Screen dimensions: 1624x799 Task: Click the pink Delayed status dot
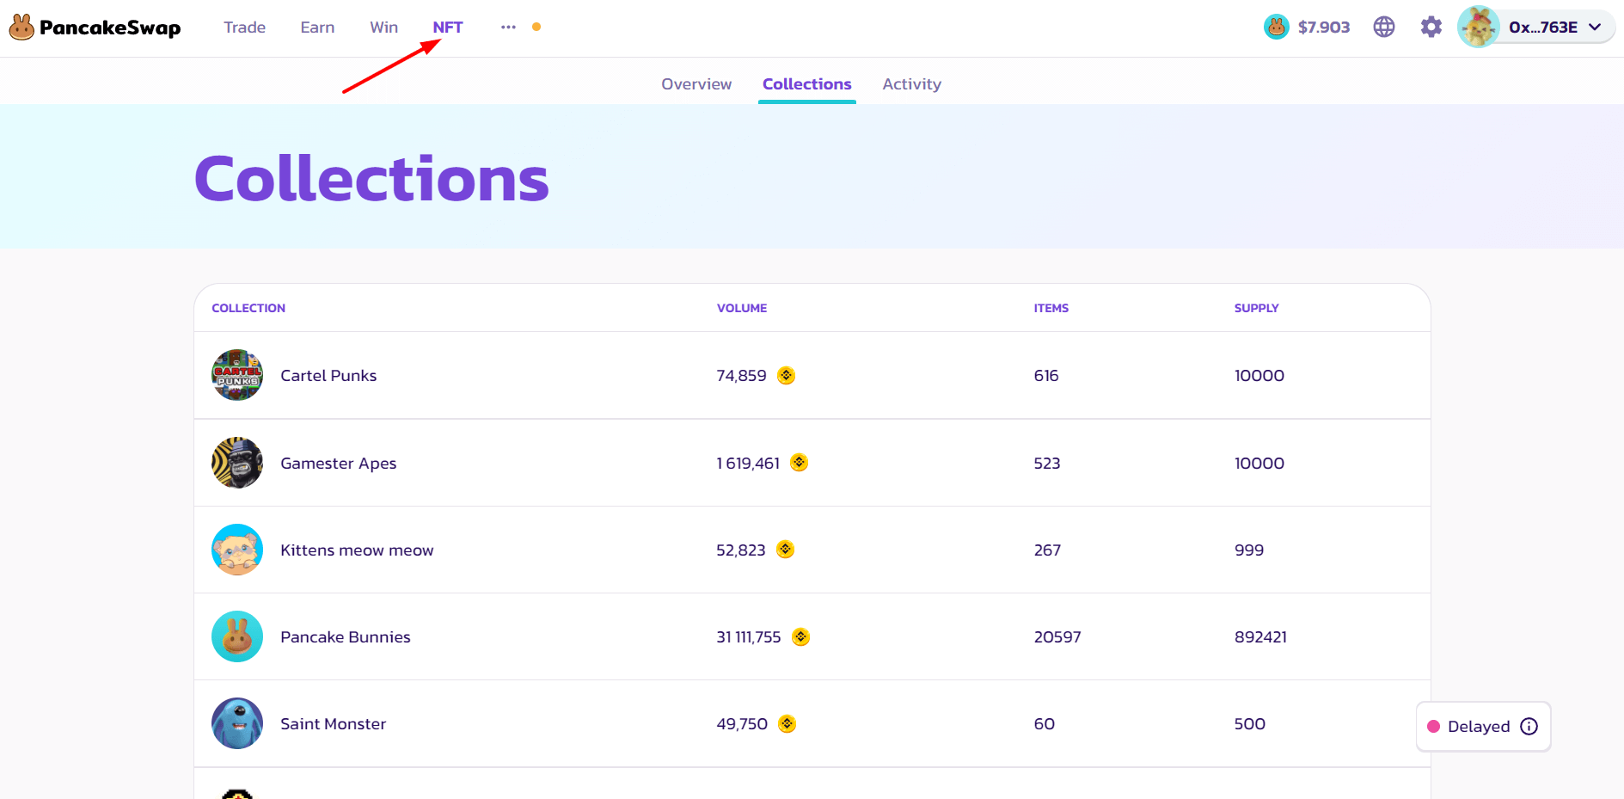1434,727
